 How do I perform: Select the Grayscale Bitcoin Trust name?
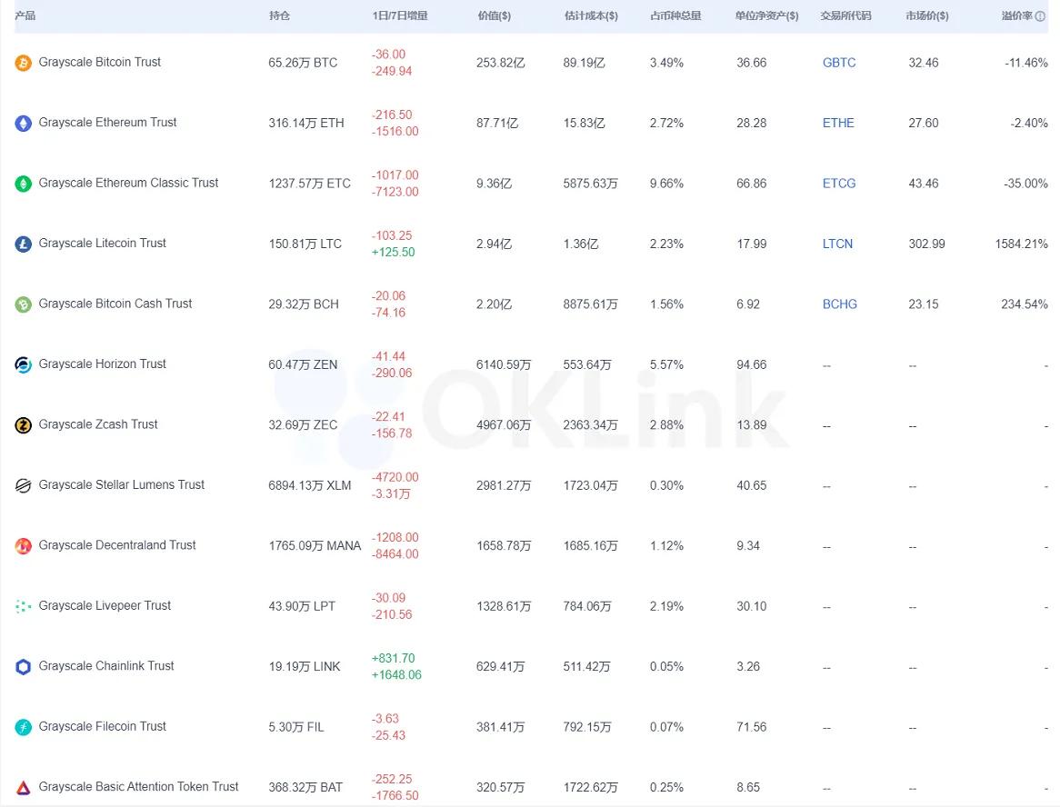tap(99, 62)
